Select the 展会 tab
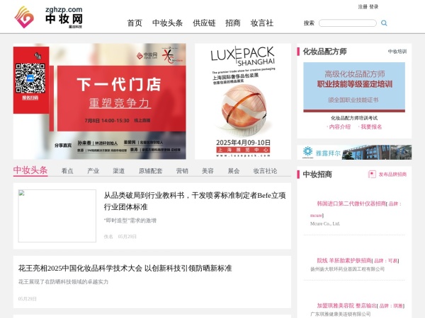Viewport: 425px width, 318px height. [x=234, y=171]
